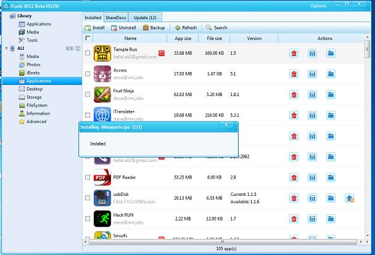This screenshot has height=255, width=375.
Task: Delete Temple Run with red trash icon
Action: coord(294,53)
